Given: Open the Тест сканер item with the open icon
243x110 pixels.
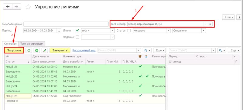Looking at the screenshot, I should (210, 24).
